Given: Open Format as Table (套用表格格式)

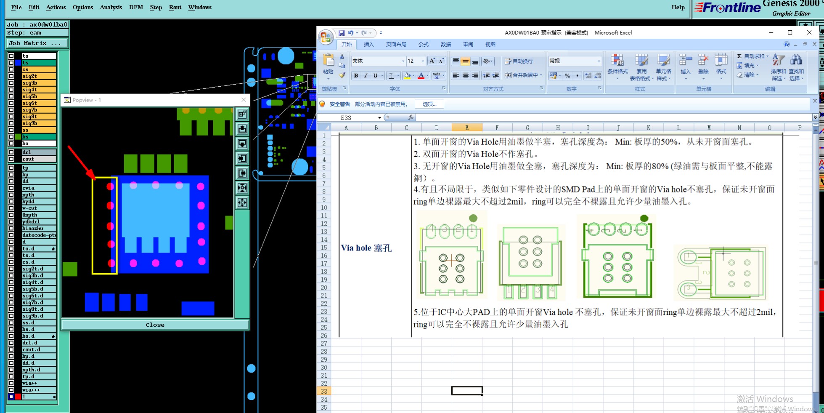Looking at the screenshot, I should click(641, 67).
